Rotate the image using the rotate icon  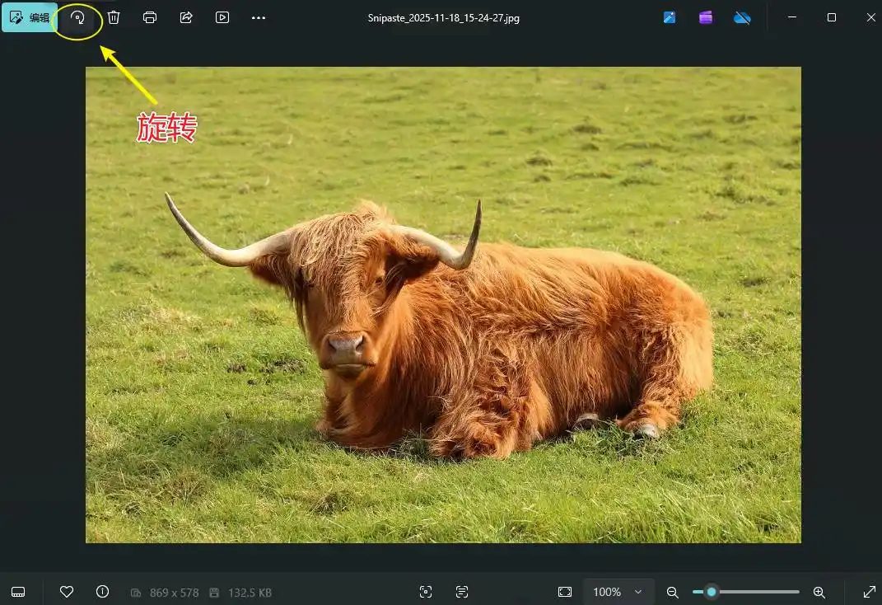77,17
